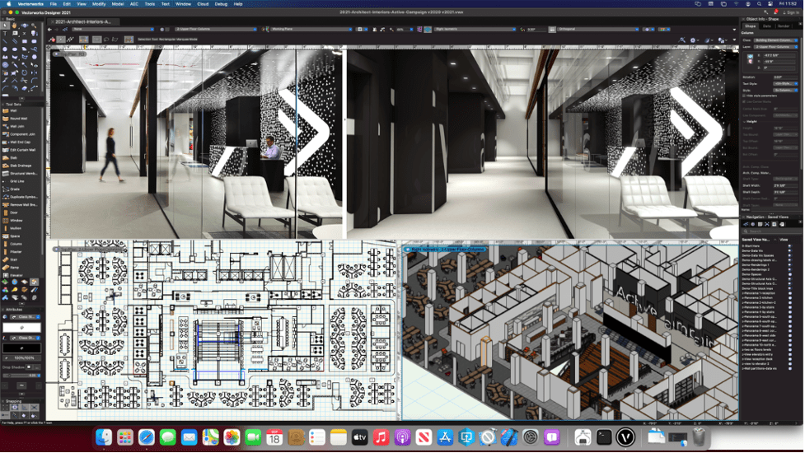Toggle the Use Center Marks checkbox
The height and width of the screenshot is (453, 805).
744,102
